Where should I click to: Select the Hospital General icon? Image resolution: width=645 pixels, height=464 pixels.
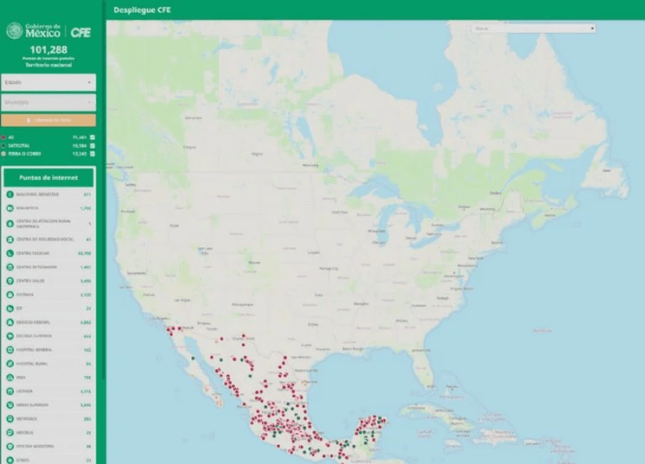pyautogui.click(x=10, y=350)
